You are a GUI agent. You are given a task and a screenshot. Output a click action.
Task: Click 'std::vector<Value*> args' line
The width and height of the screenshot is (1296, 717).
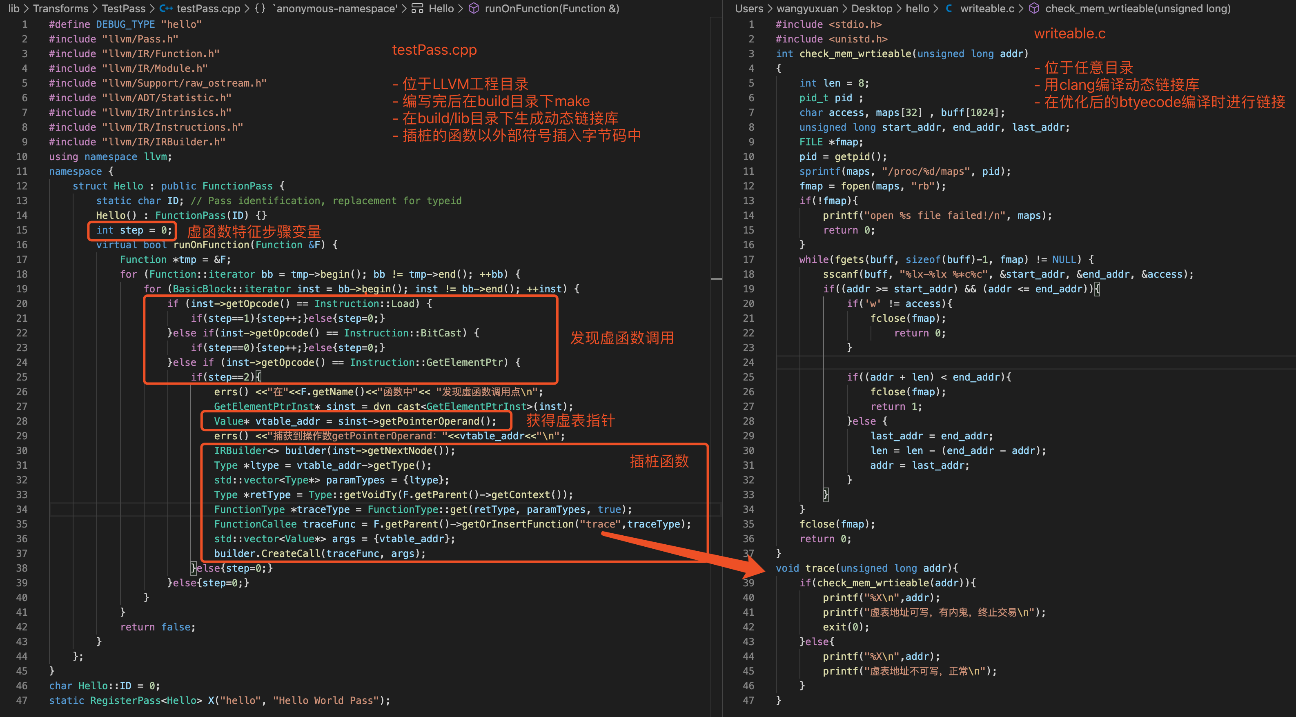[x=334, y=539]
